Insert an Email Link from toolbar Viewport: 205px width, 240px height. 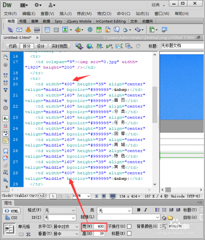click(x=19, y=29)
